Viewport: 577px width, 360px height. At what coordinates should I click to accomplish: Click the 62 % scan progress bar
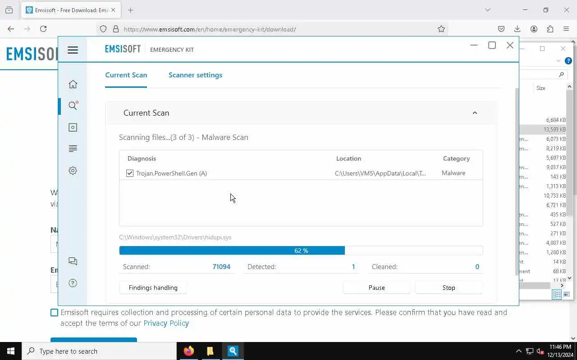pyautogui.click(x=301, y=251)
